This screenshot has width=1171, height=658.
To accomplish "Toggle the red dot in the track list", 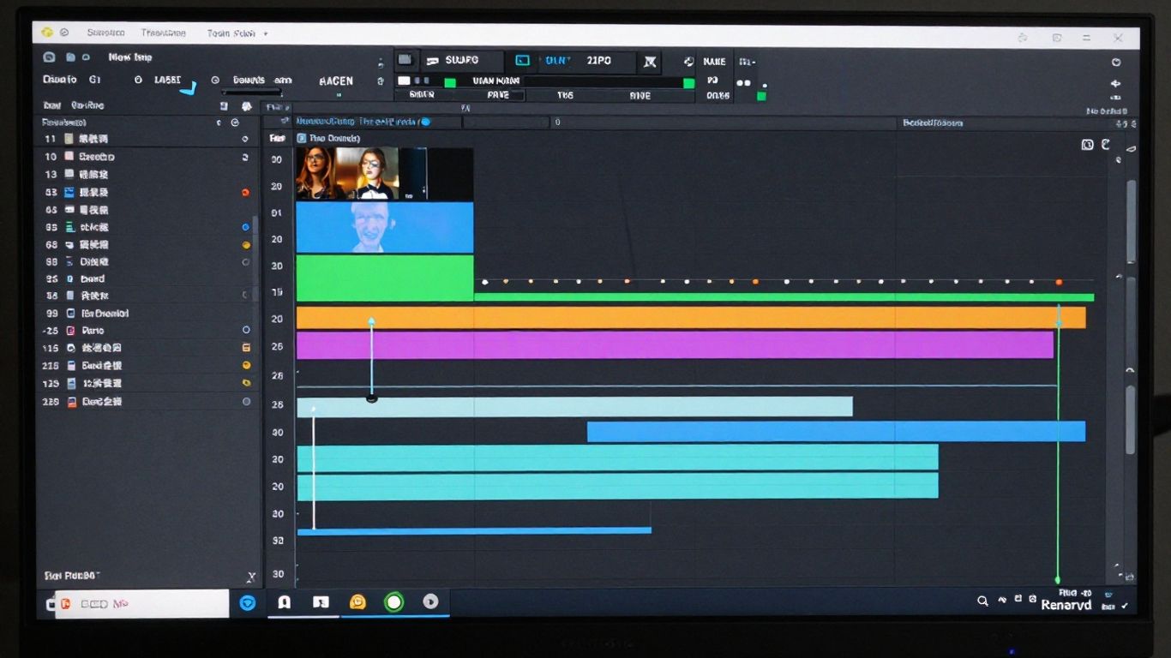I will pos(245,193).
